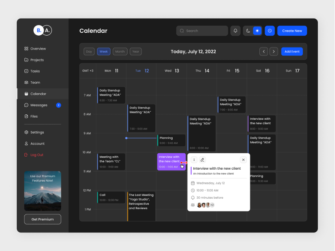The height and width of the screenshot is (251, 335).
Task: Switch to Month view
Action: pyautogui.click(x=120, y=52)
